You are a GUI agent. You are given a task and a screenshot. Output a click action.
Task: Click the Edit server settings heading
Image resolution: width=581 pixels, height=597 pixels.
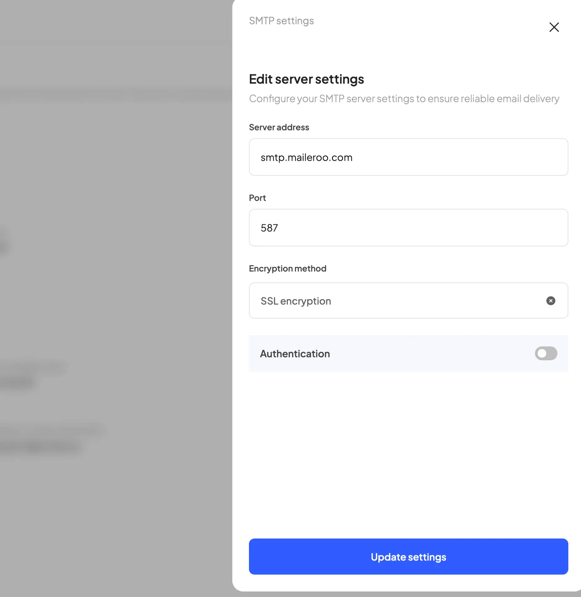click(x=306, y=79)
